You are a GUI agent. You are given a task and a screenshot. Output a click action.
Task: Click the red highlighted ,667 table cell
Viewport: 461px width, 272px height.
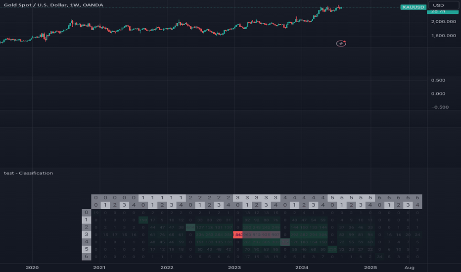click(x=238, y=234)
